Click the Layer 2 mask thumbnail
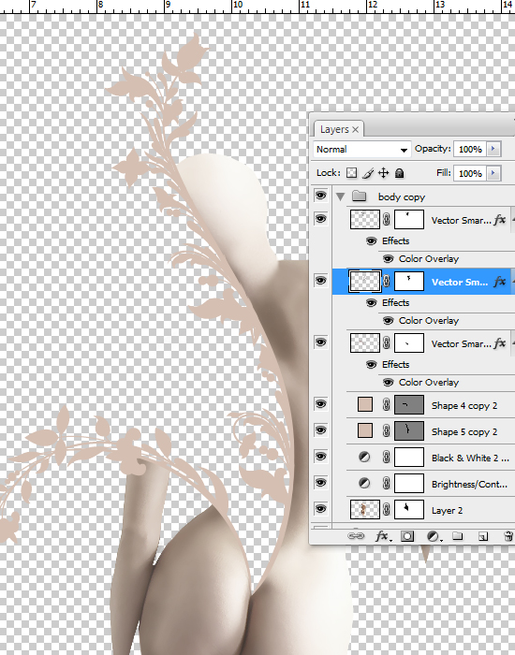515x655 pixels. (409, 510)
